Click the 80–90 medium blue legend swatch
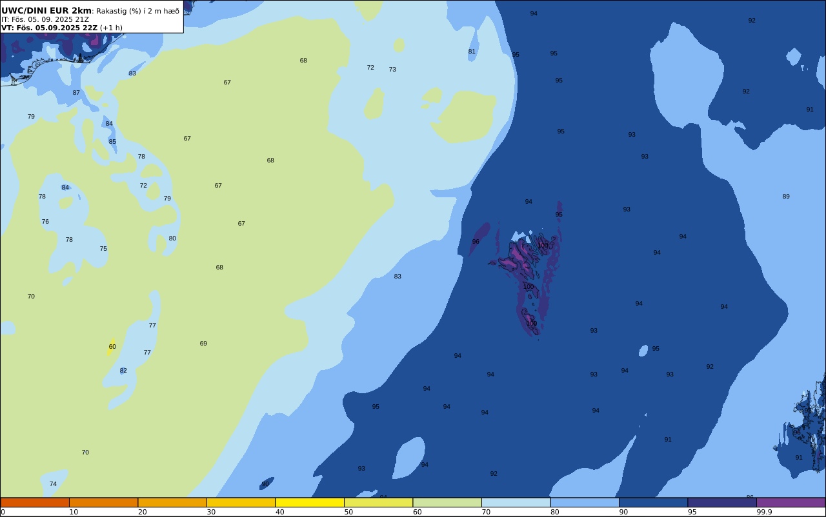The height and width of the screenshot is (517, 826). (585, 502)
